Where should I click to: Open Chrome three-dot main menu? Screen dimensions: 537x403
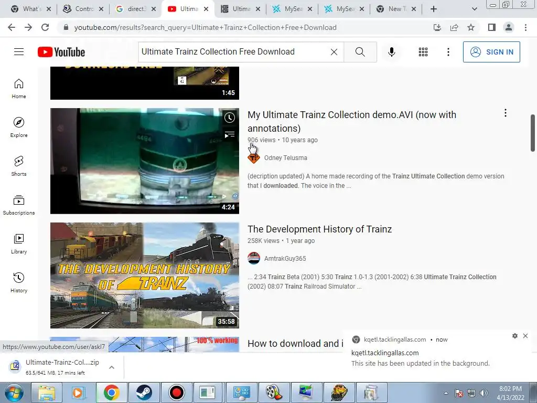[525, 27]
